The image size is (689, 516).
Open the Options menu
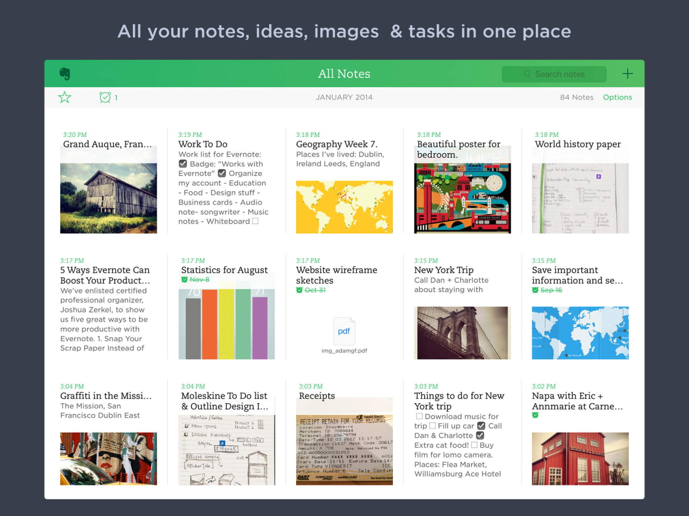pos(617,97)
